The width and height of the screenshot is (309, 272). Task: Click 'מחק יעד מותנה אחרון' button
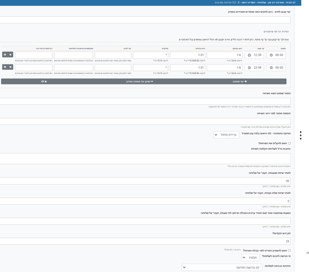click(x=140, y=82)
